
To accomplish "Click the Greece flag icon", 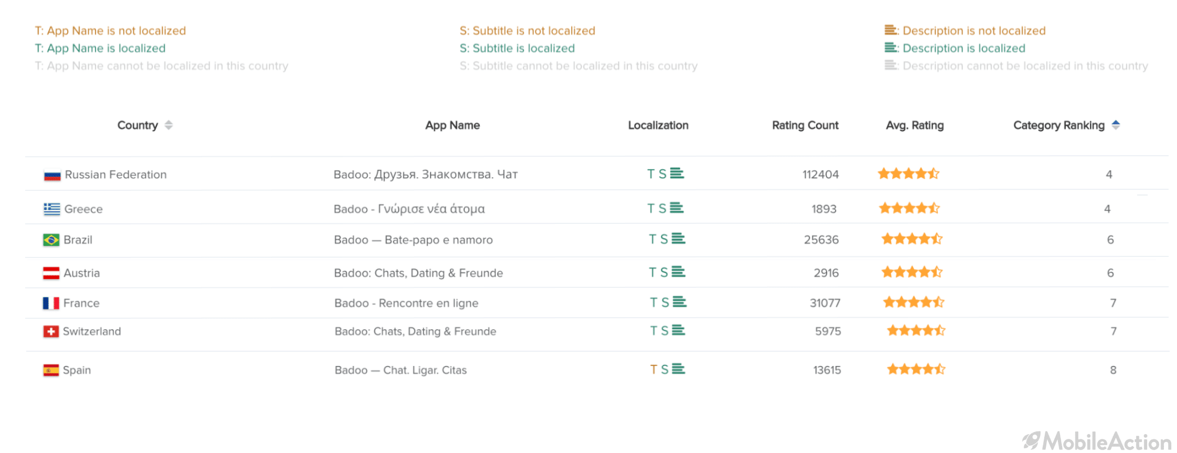I will [51, 209].
